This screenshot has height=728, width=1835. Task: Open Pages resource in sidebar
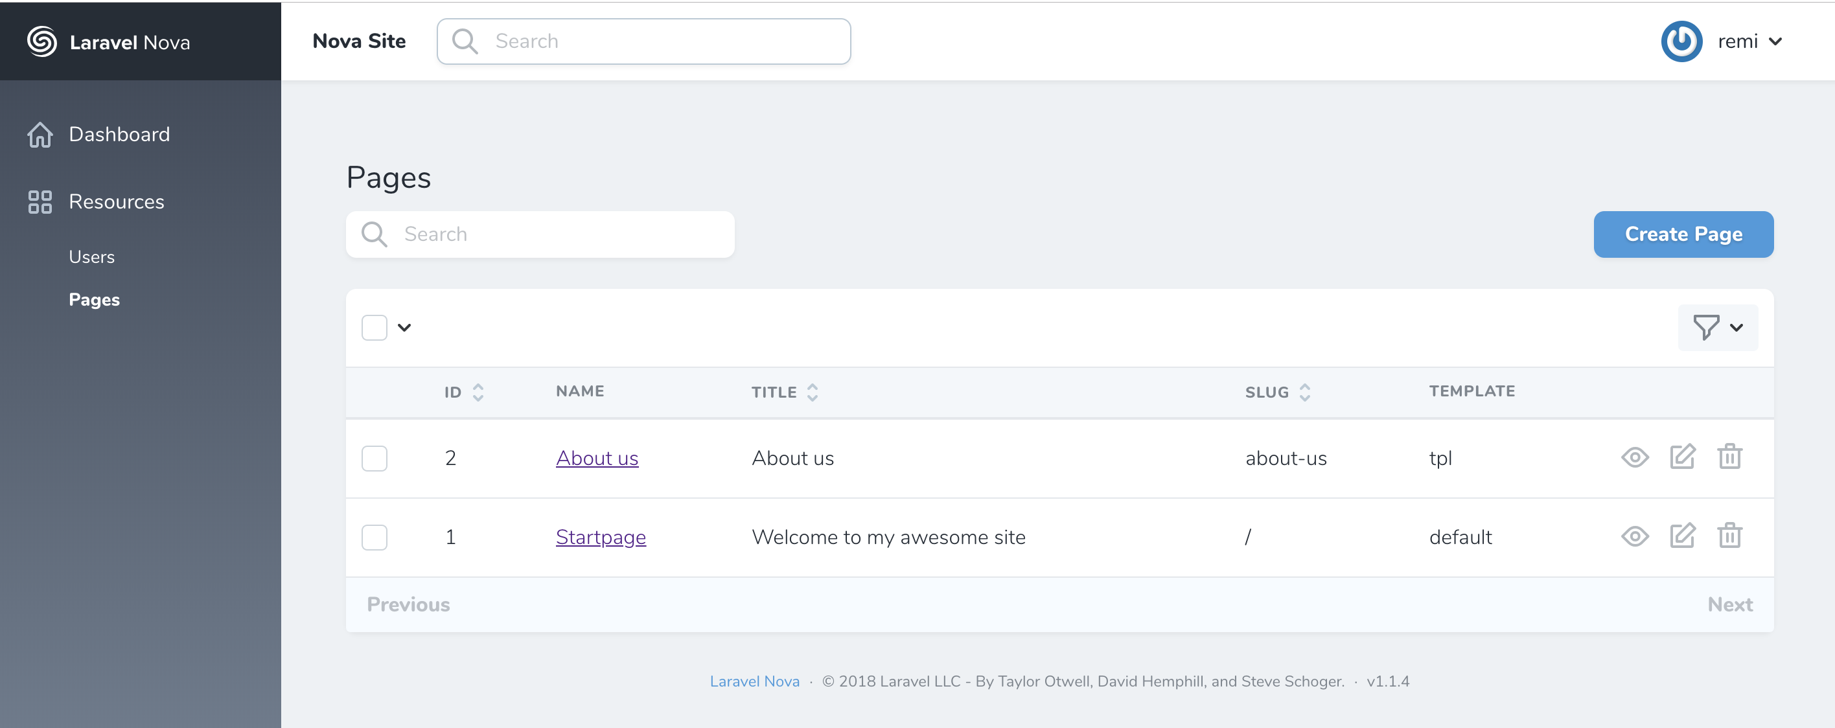click(94, 300)
